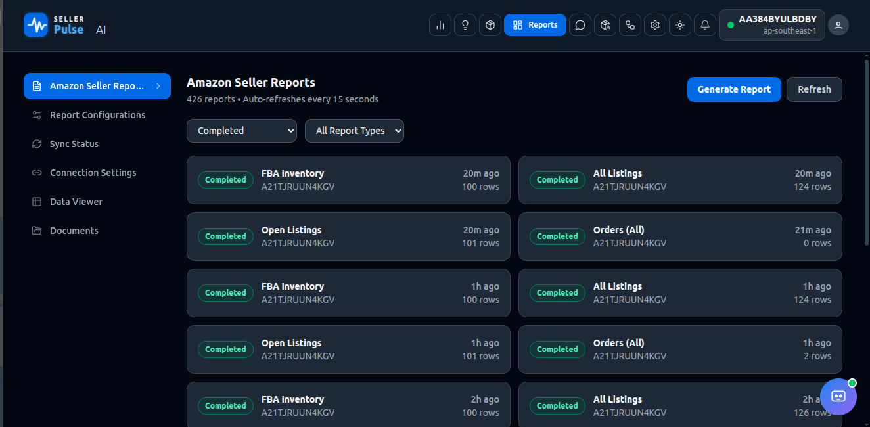Open the notifications bell icon
Viewport: 870px width, 427px height.
(x=705, y=25)
